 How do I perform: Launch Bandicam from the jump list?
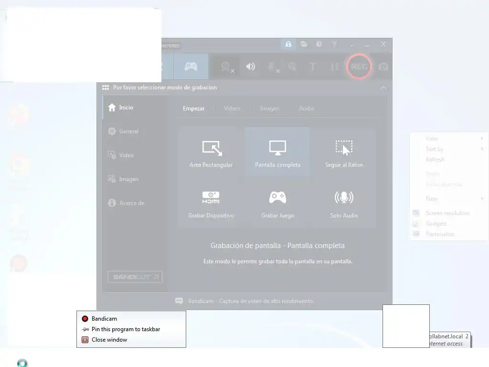tap(131, 319)
